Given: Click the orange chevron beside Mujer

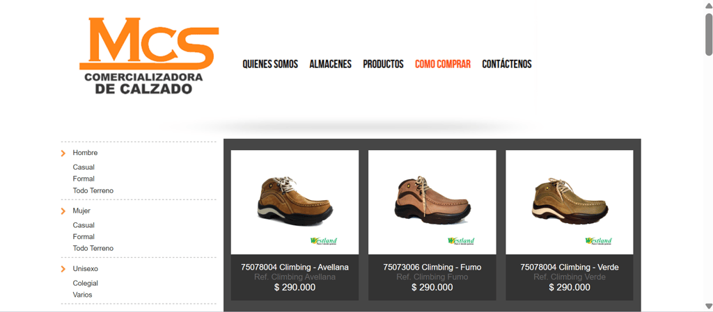Looking at the screenshot, I should pos(63,211).
